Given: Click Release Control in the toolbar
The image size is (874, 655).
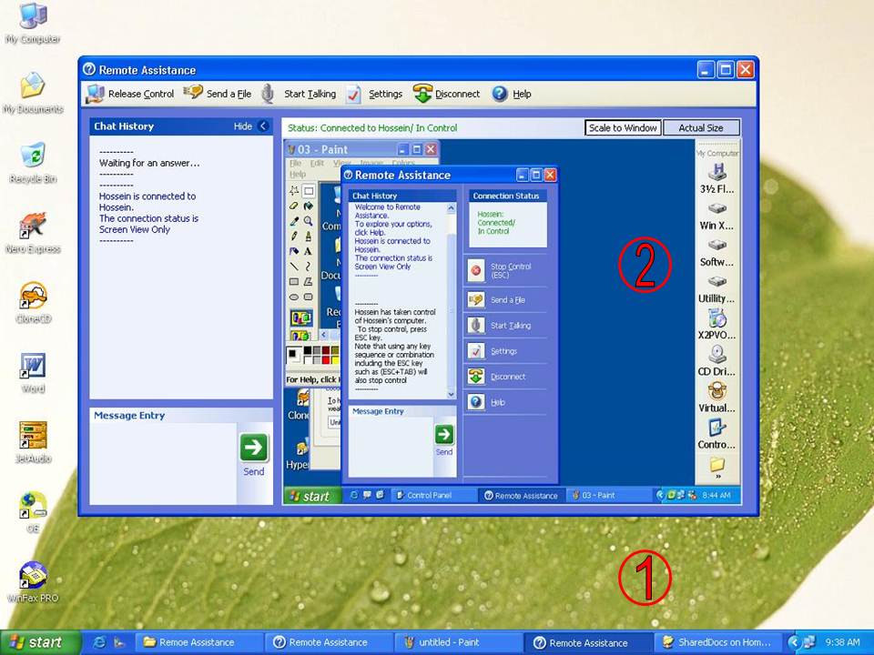Looking at the screenshot, I should 130,94.
